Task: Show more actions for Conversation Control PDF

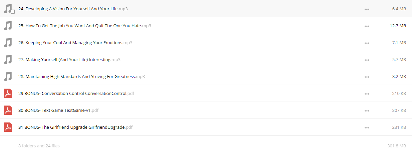Action: (367, 94)
